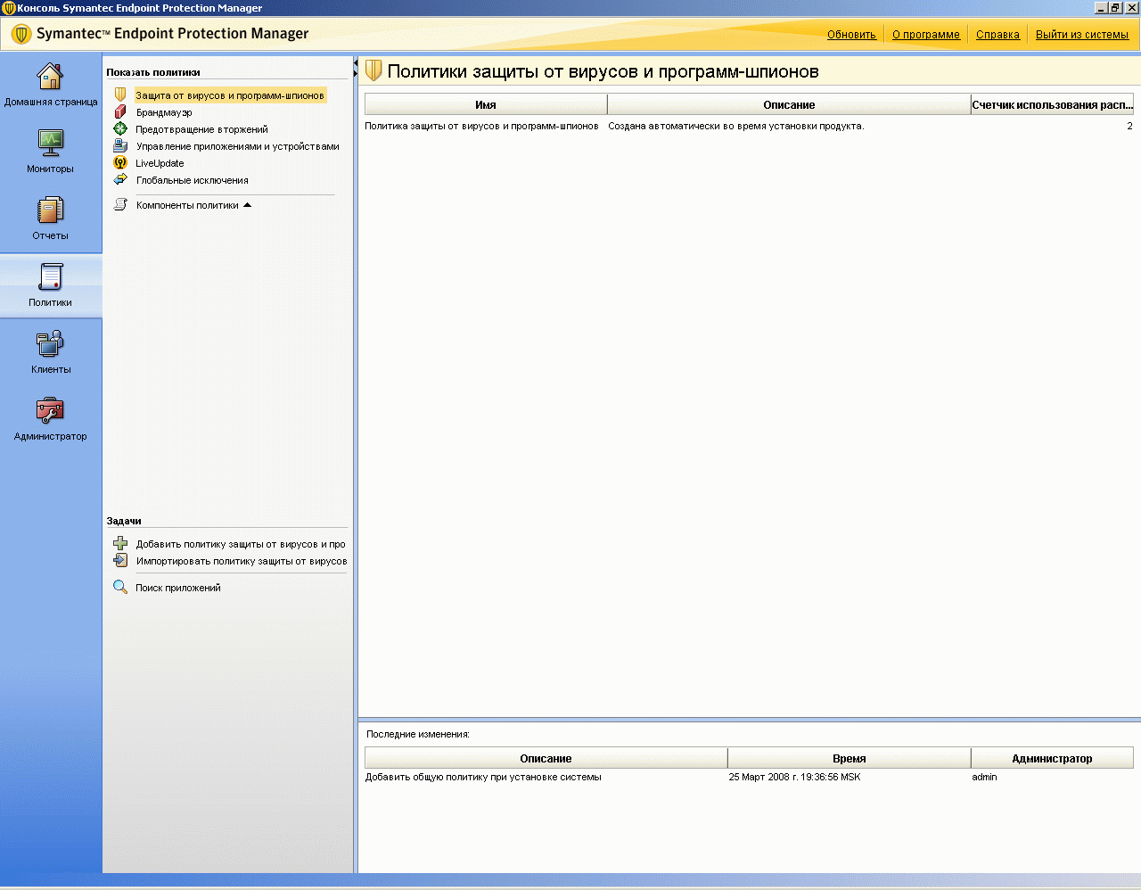1141x890 pixels.
Task: Click the Добавить общую политику при установке системы entry
Action: (483, 777)
